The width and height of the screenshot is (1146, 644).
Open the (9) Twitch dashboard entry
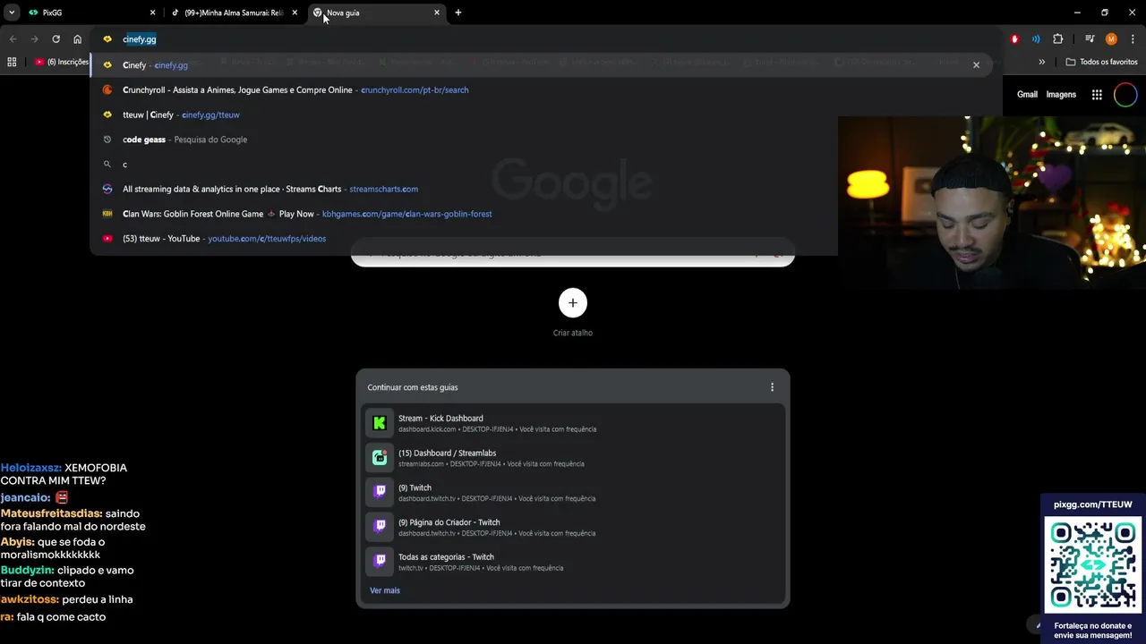[x=573, y=493]
